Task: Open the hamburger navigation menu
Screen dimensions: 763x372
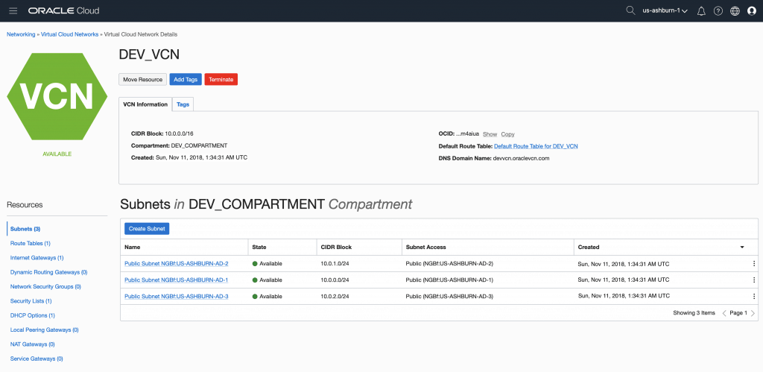Action: pyautogui.click(x=13, y=10)
